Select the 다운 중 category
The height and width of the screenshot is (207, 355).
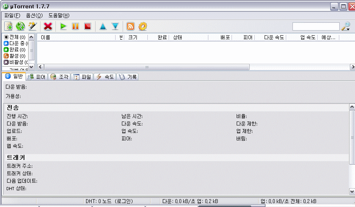click(16, 44)
